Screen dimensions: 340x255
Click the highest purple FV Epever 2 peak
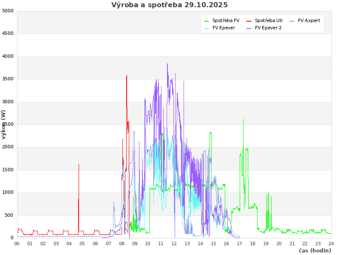point(167,64)
